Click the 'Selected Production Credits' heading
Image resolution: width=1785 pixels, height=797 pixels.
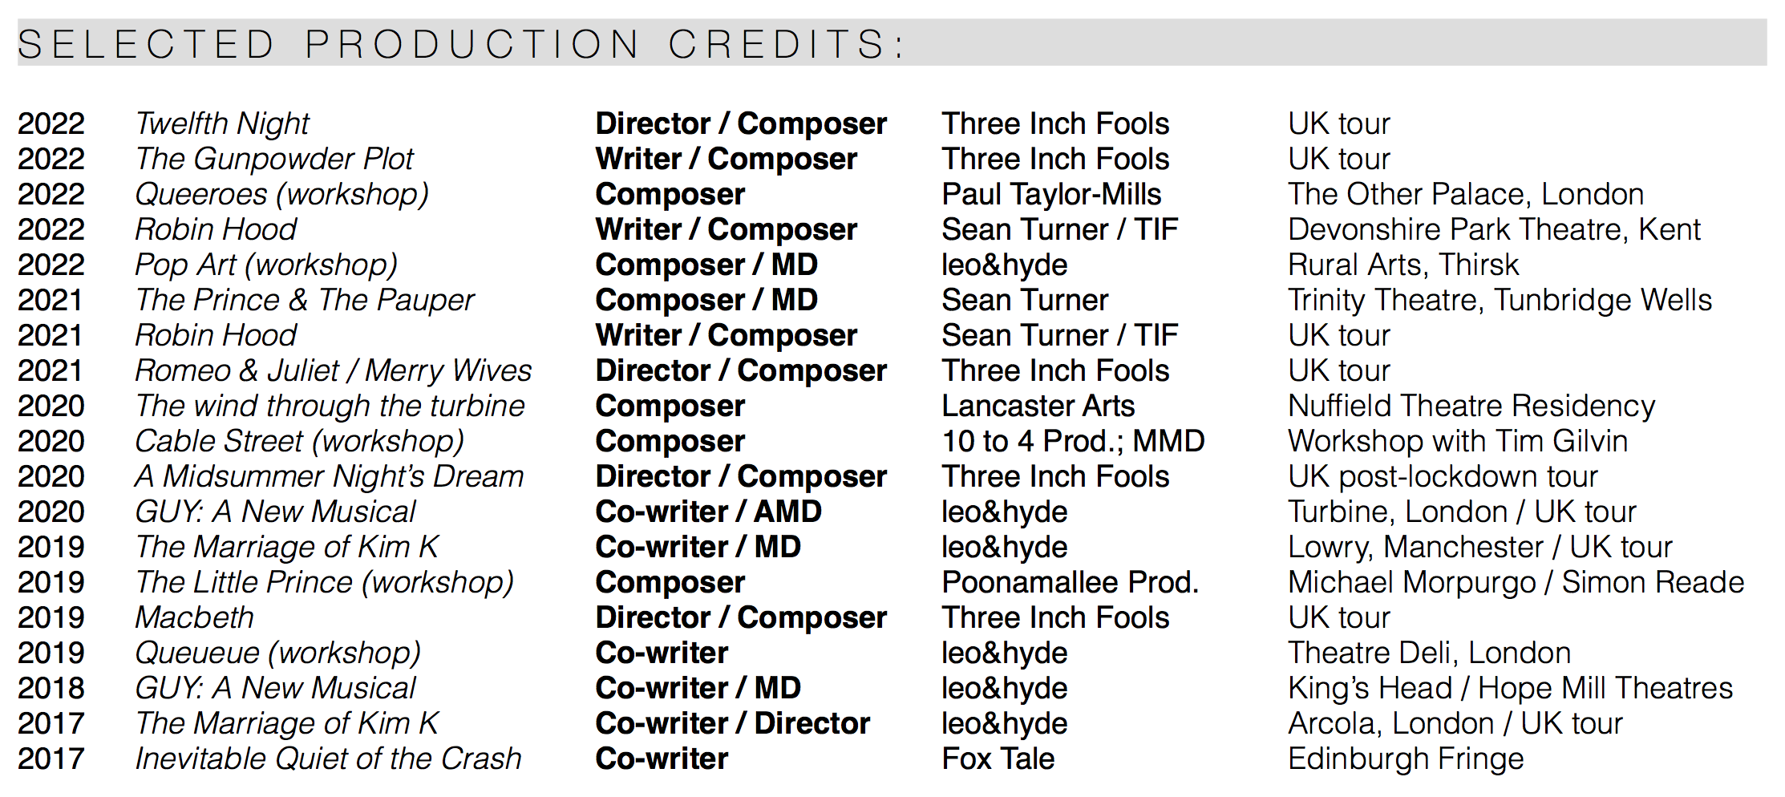click(461, 44)
